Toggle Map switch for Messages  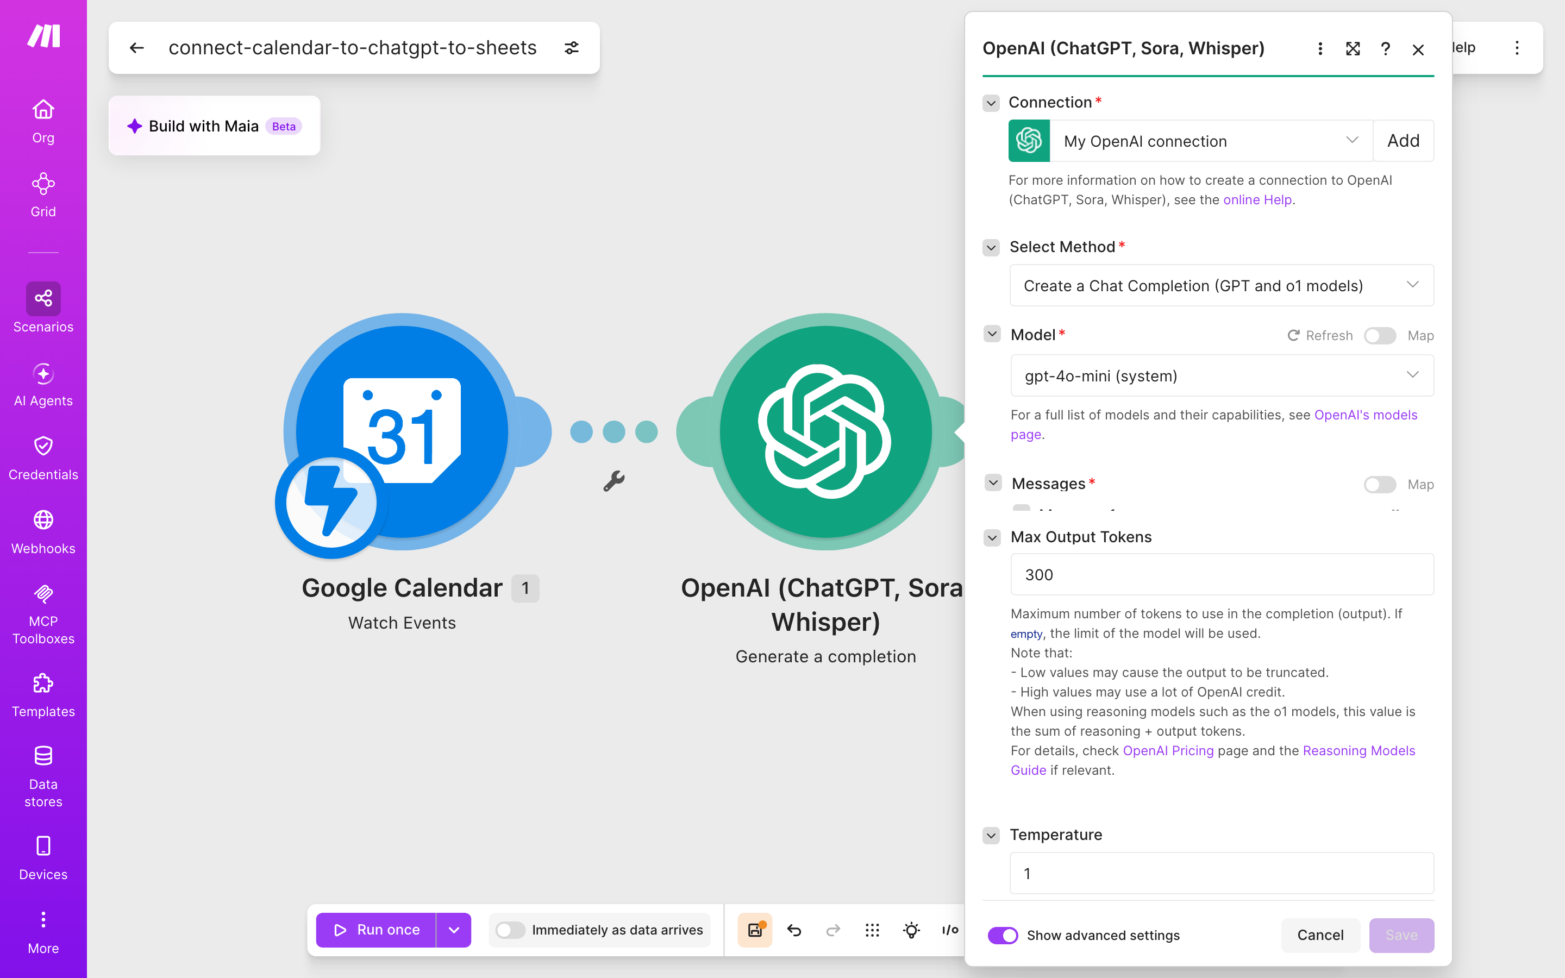tap(1379, 485)
